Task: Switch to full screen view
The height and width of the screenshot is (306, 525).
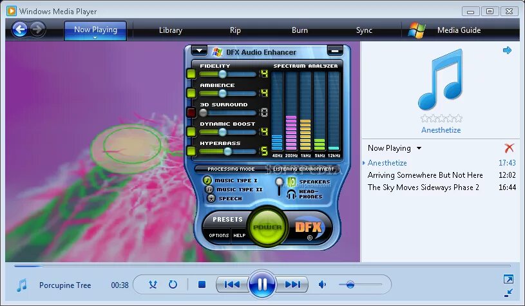Action: coord(508,279)
